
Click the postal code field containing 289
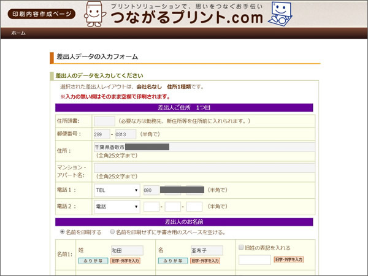coord(102,134)
